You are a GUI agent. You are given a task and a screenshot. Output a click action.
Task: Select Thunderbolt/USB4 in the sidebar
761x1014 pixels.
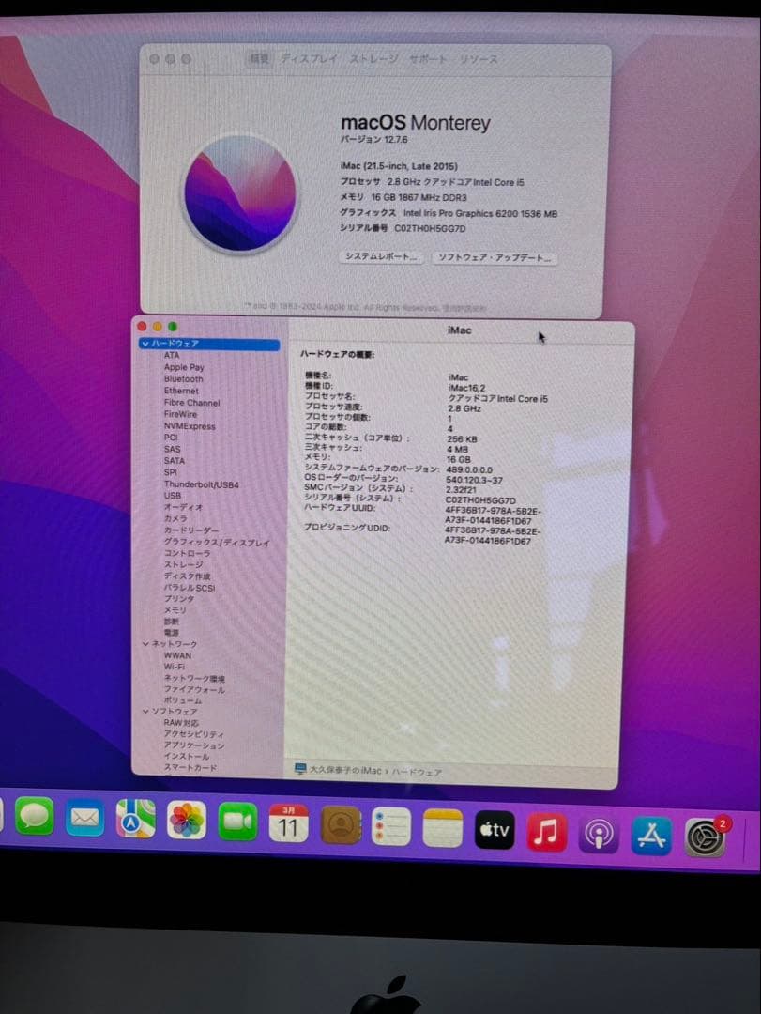pos(201,484)
